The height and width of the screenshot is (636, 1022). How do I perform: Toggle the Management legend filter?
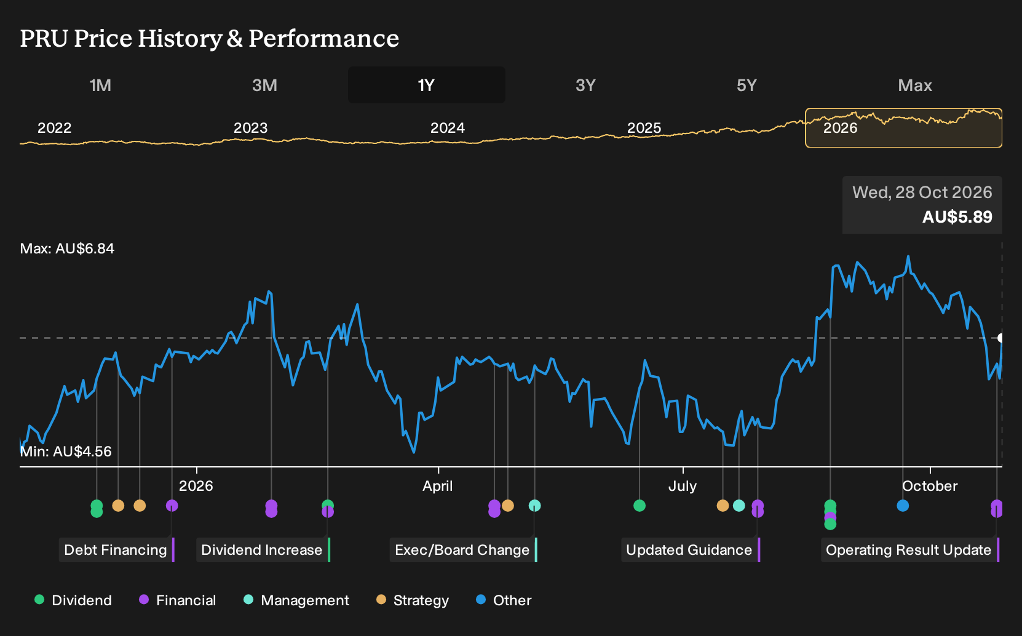coord(296,600)
